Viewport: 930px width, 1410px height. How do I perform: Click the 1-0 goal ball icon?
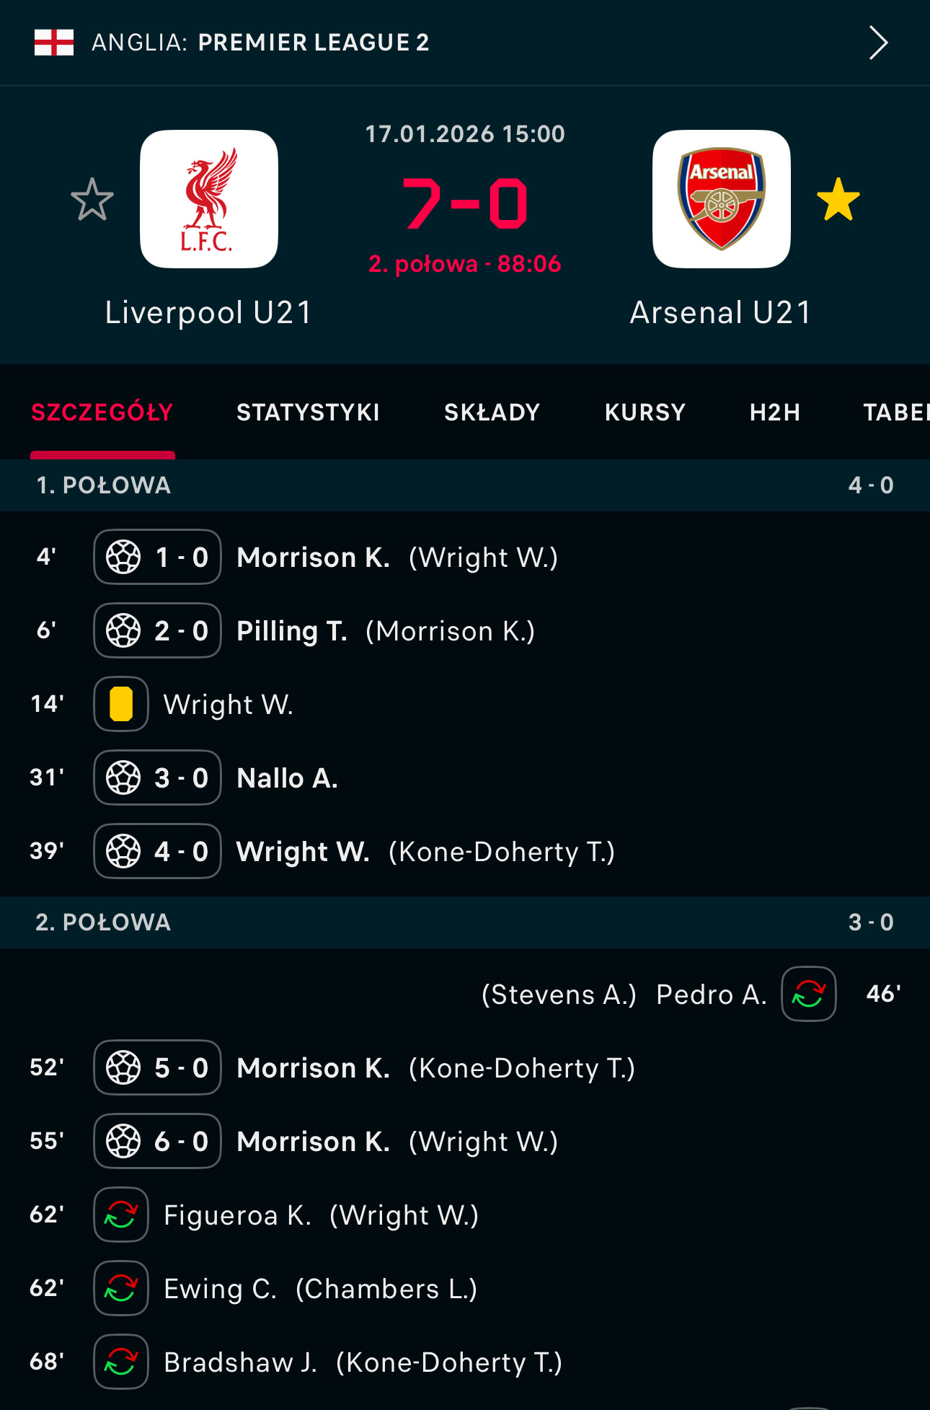point(123,558)
